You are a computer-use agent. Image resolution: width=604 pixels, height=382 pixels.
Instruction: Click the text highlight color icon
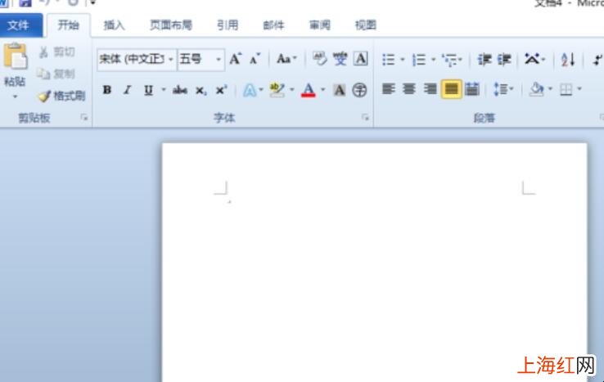pyautogui.click(x=277, y=90)
